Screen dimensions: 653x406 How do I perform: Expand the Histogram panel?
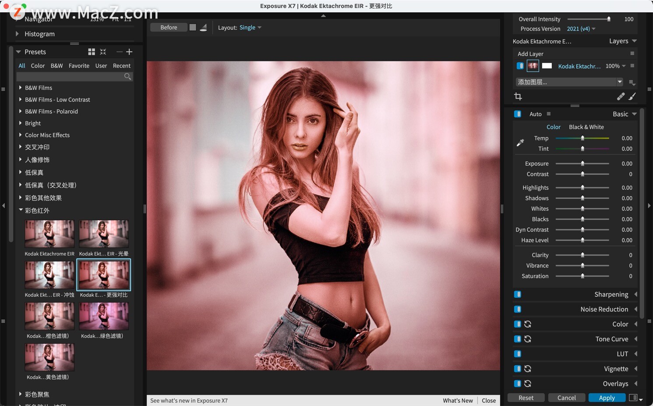pyautogui.click(x=18, y=34)
